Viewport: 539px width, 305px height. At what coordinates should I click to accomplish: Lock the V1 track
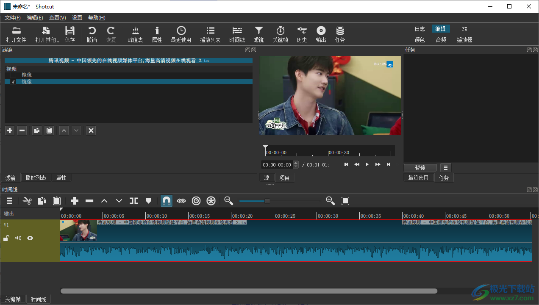(x=6, y=238)
